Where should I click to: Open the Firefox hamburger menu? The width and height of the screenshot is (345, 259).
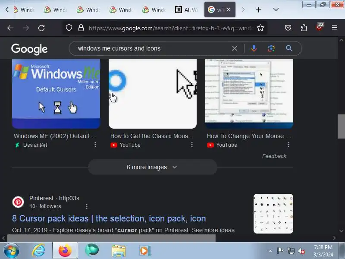[x=335, y=28]
